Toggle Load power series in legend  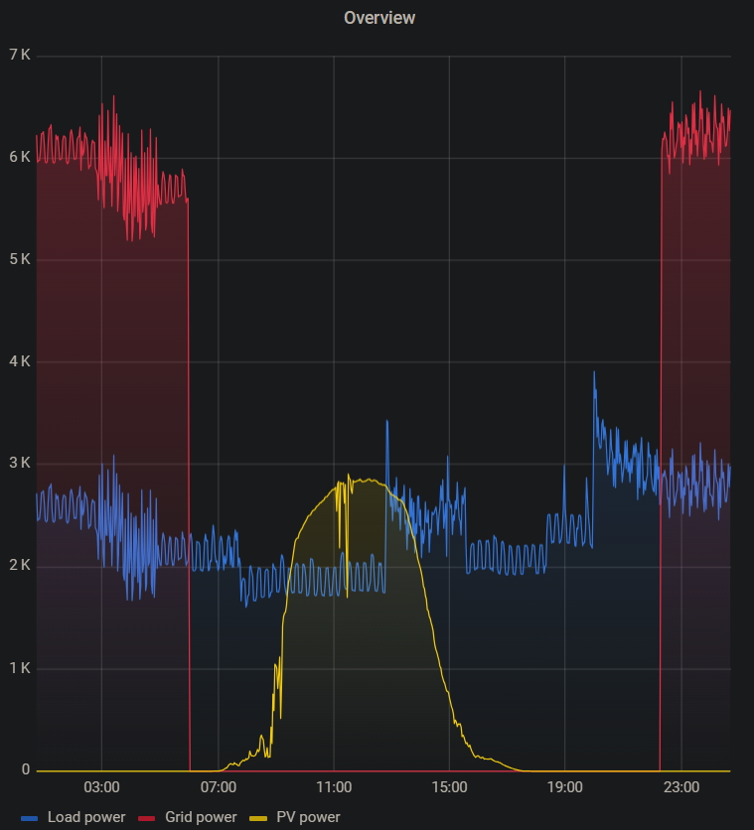(85, 817)
